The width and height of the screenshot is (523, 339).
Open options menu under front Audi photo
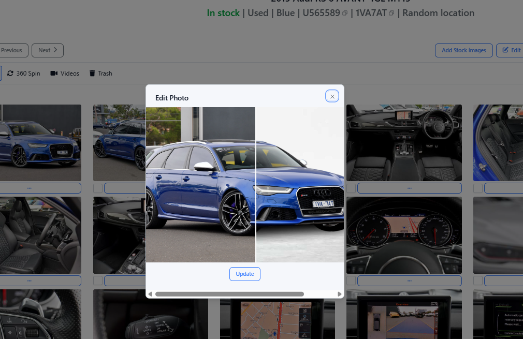pos(40,188)
